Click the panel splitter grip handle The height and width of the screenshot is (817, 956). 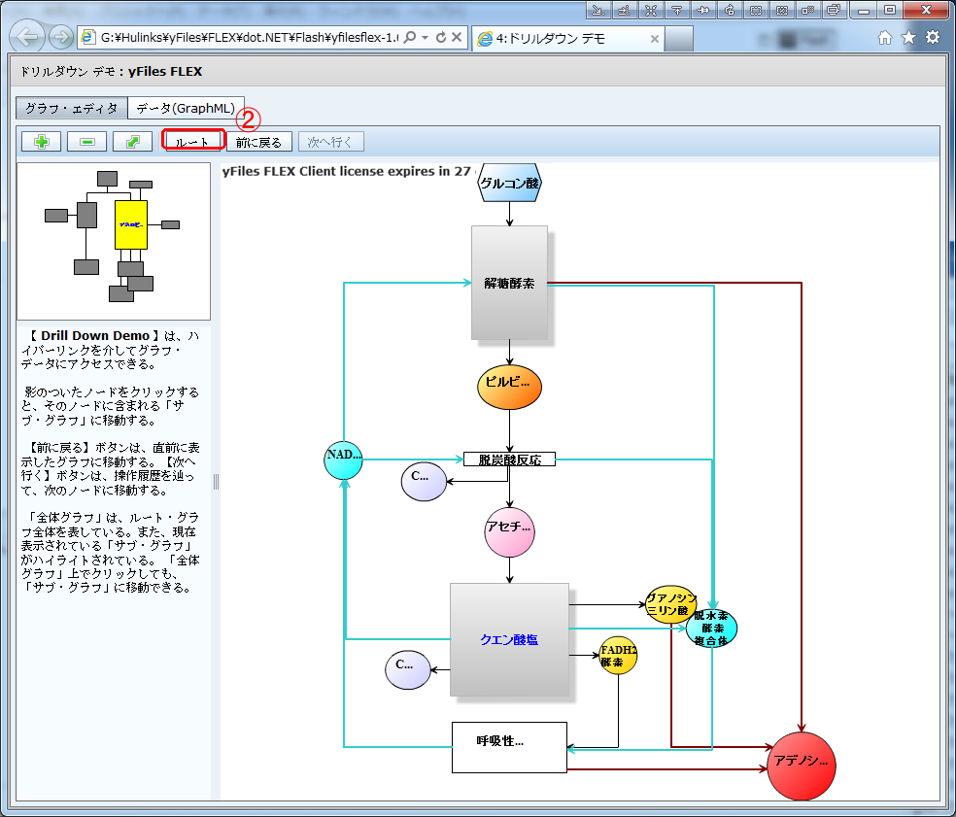coord(216,482)
